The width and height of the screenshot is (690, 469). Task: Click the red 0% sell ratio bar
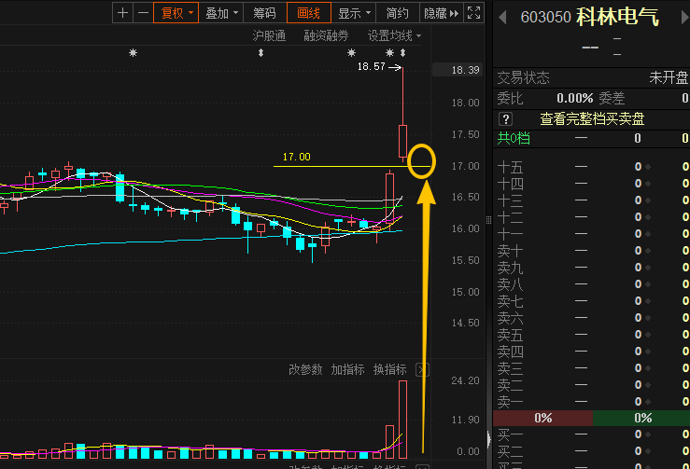pyautogui.click(x=543, y=418)
